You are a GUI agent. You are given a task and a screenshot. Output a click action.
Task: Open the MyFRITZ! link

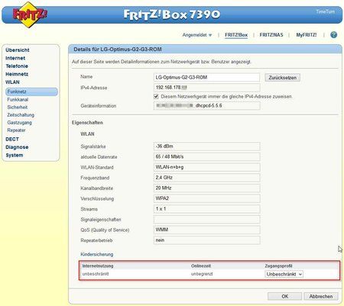[x=307, y=35]
